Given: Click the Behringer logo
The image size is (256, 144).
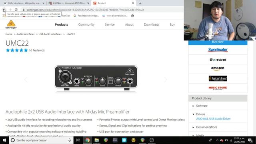Looking at the screenshot, I should click(11, 24).
